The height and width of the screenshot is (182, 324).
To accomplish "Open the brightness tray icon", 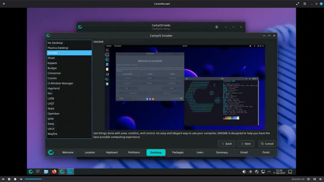I will [x=250, y=171].
